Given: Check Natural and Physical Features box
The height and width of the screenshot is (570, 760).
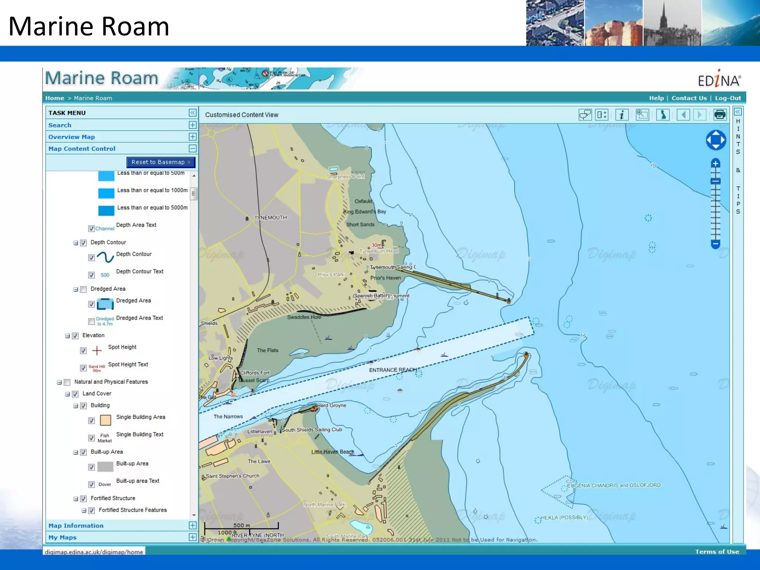Looking at the screenshot, I should click(67, 382).
